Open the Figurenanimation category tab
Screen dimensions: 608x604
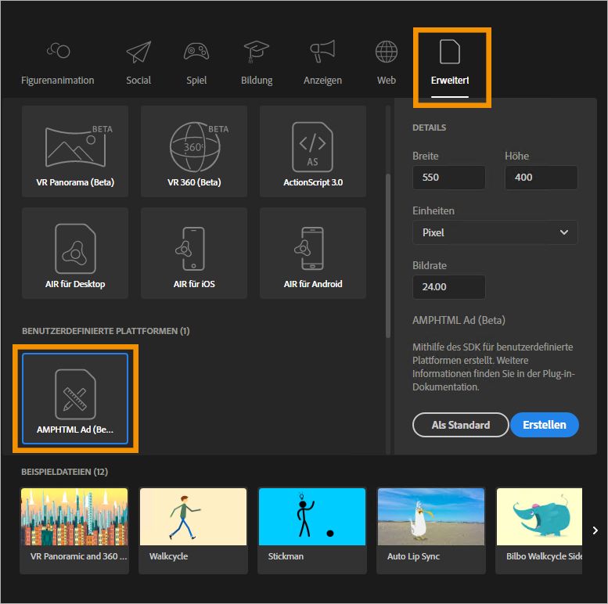tap(57, 64)
